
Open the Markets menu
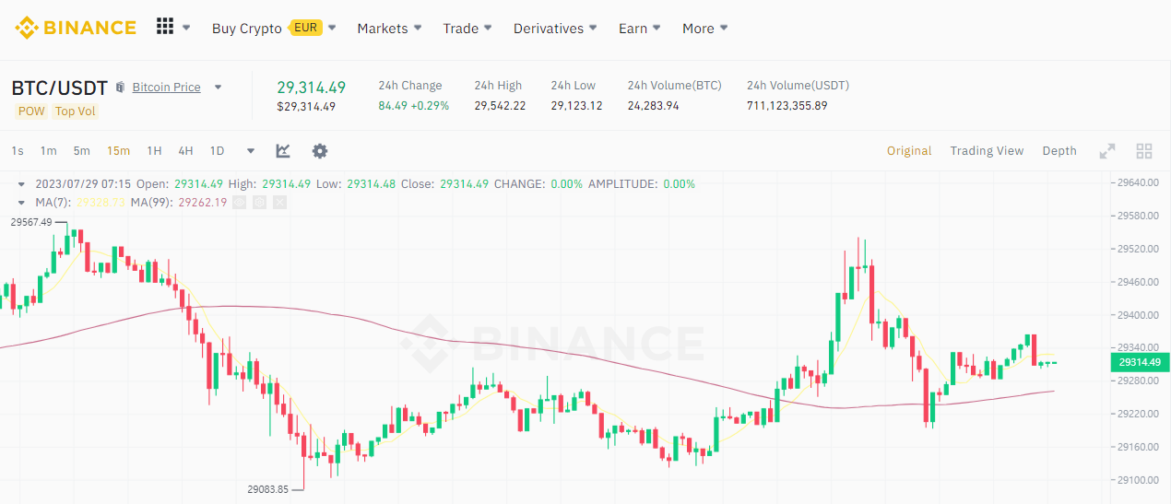point(383,29)
